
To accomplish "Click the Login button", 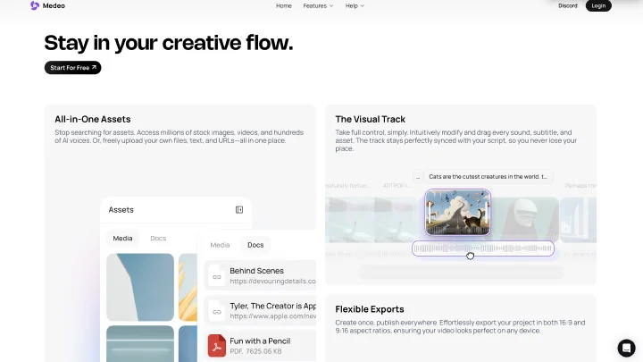I will tap(598, 5).
